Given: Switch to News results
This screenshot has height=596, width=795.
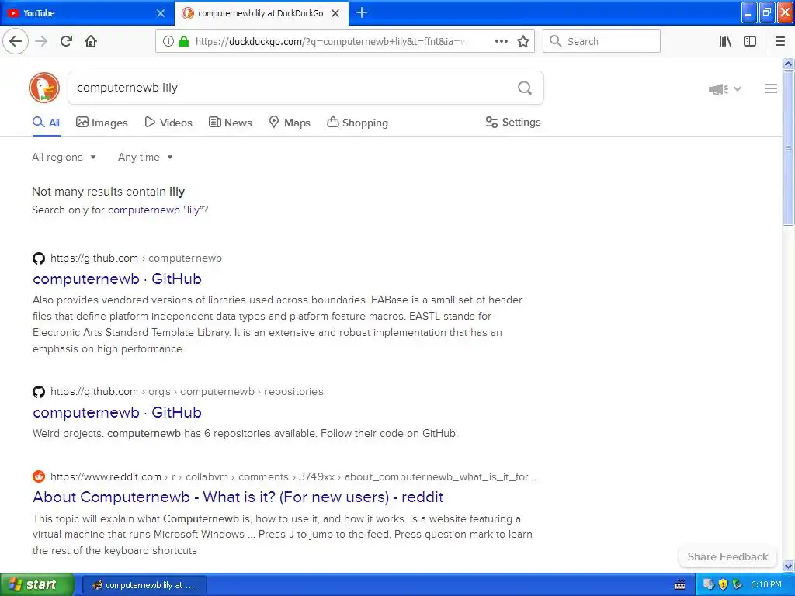Looking at the screenshot, I should 230,123.
